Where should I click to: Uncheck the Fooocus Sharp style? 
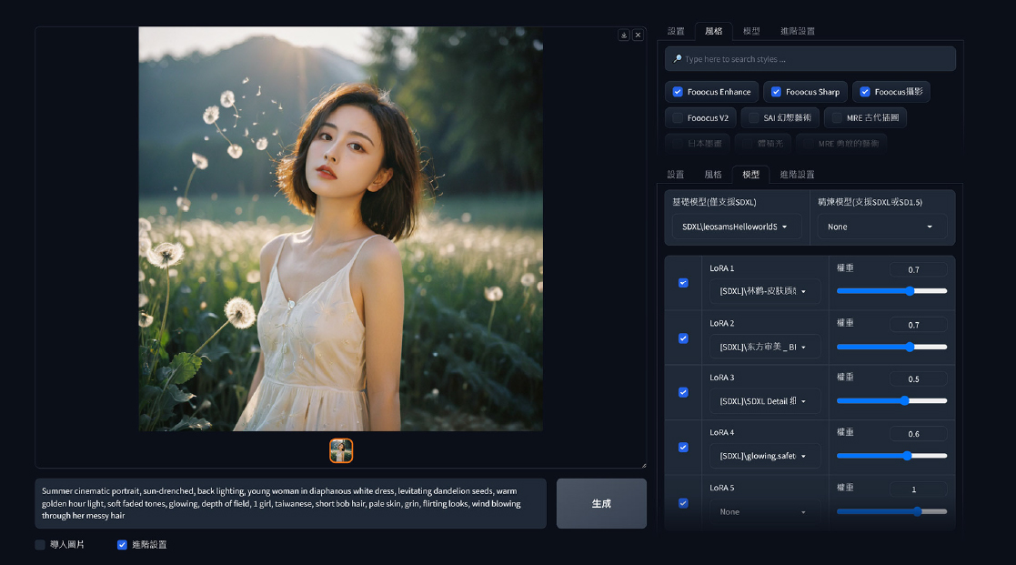[776, 92]
